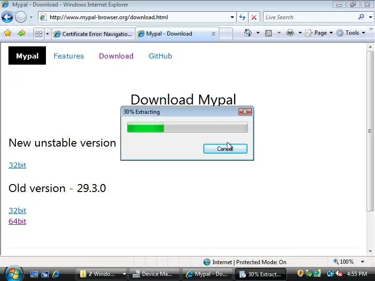
Task: Expand the Print options dropdown arrow
Action: (300, 33)
